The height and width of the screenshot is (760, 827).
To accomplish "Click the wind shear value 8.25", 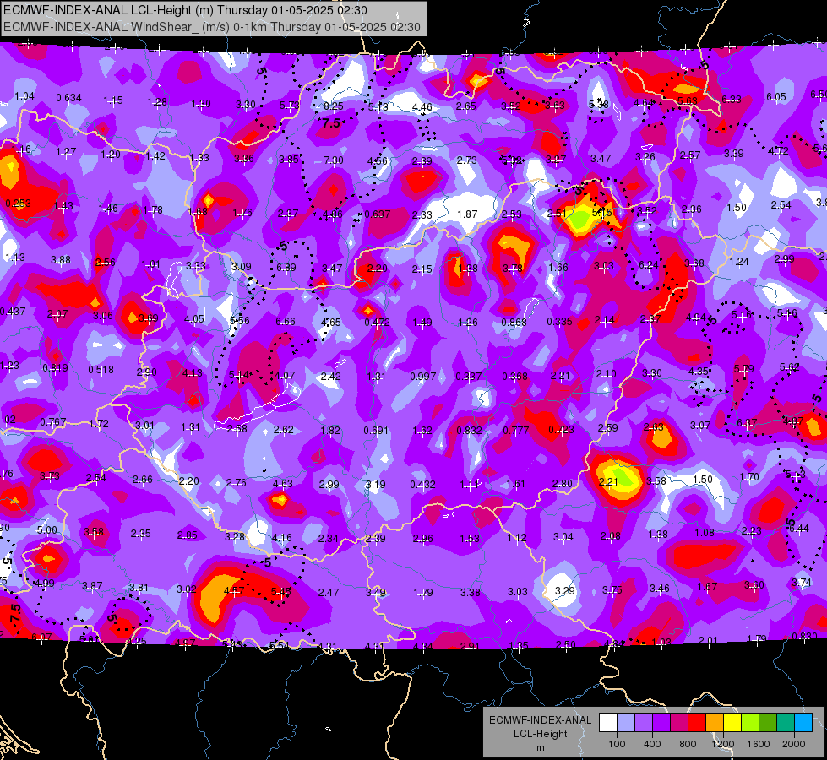I will click(334, 106).
